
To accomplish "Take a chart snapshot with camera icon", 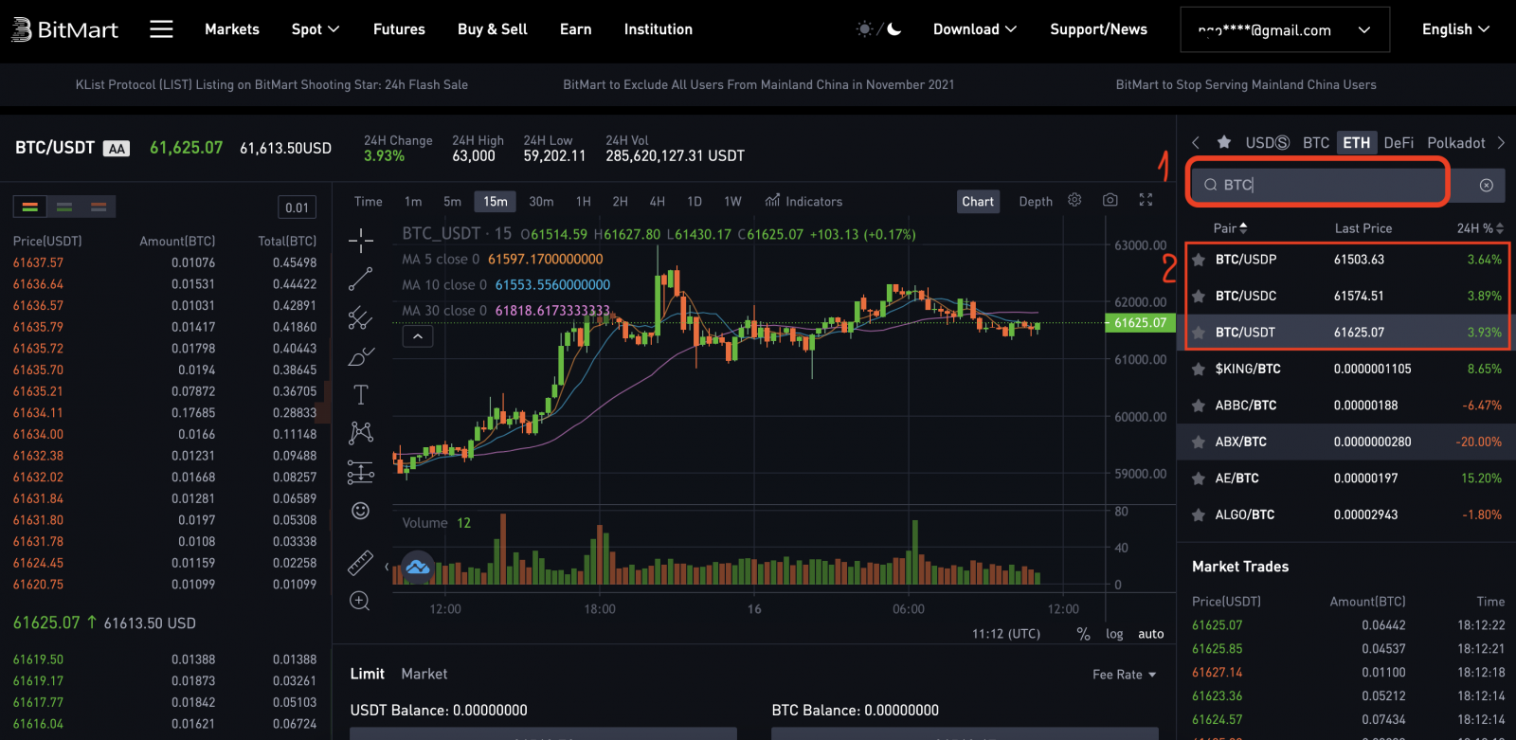I will [1110, 200].
